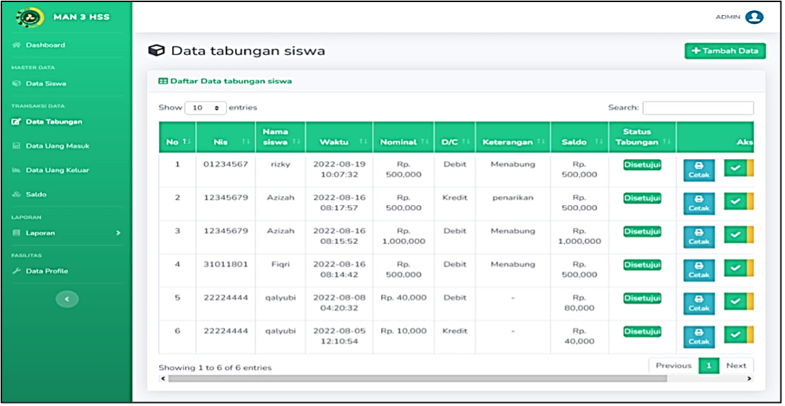Click the Cetak printer button in row 6
The height and width of the screenshot is (406, 785).
coord(699,337)
